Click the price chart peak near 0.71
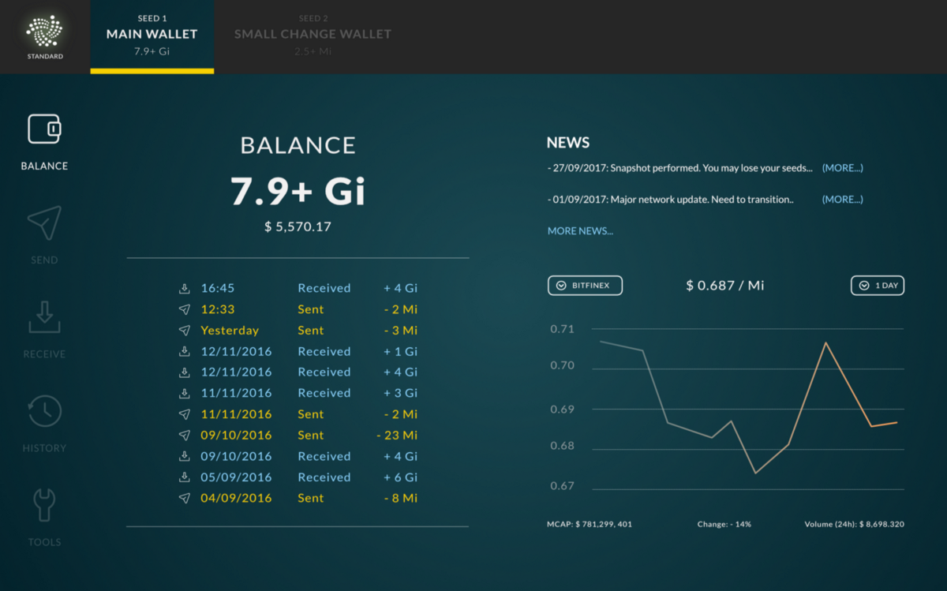The width and height of the screenshot is (947, 591). pyautogui.click(x=825, y=342)
